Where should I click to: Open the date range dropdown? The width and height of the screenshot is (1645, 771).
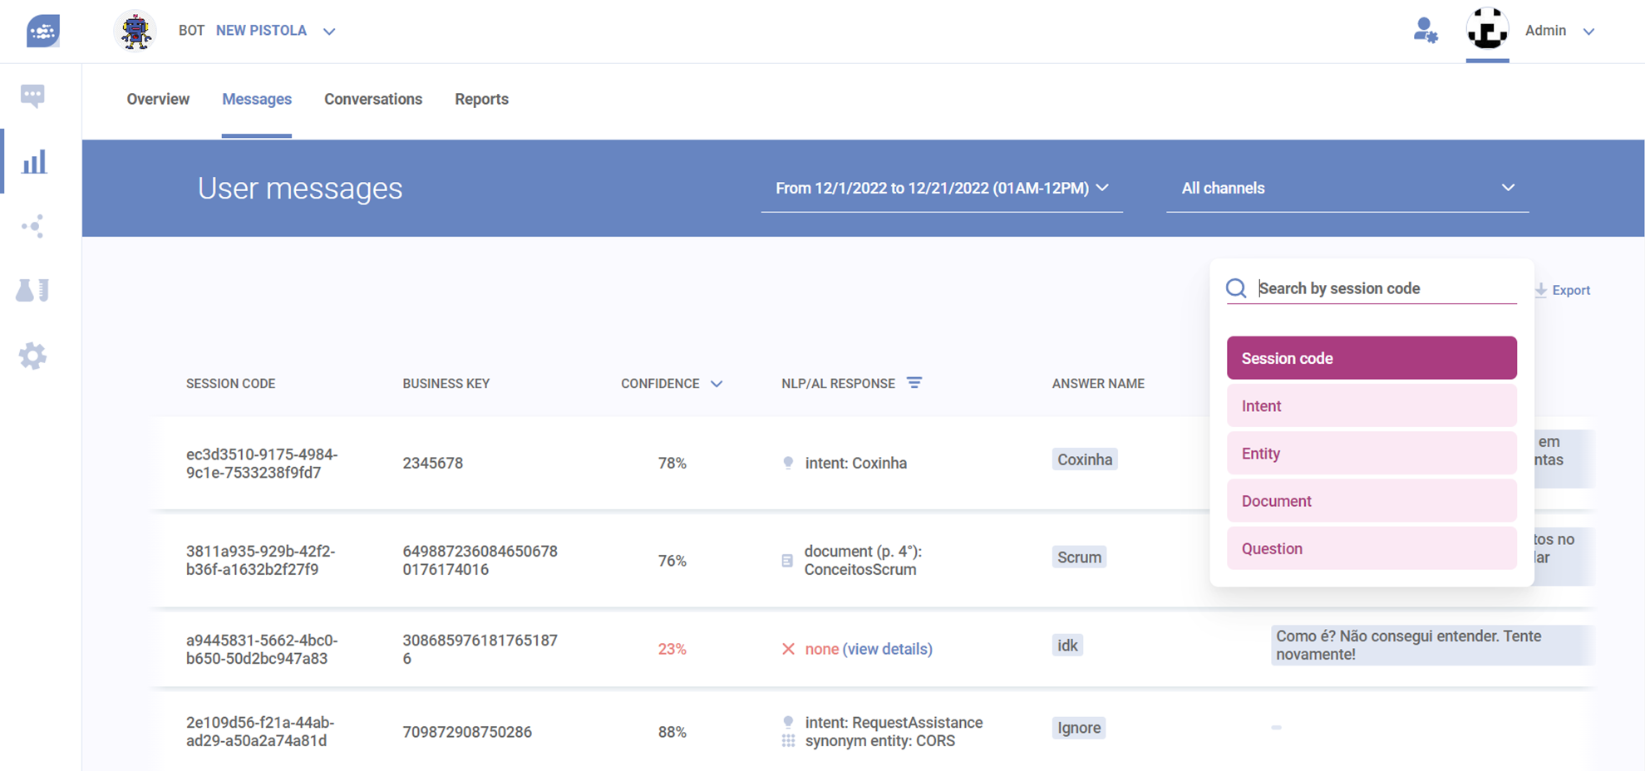941,189
